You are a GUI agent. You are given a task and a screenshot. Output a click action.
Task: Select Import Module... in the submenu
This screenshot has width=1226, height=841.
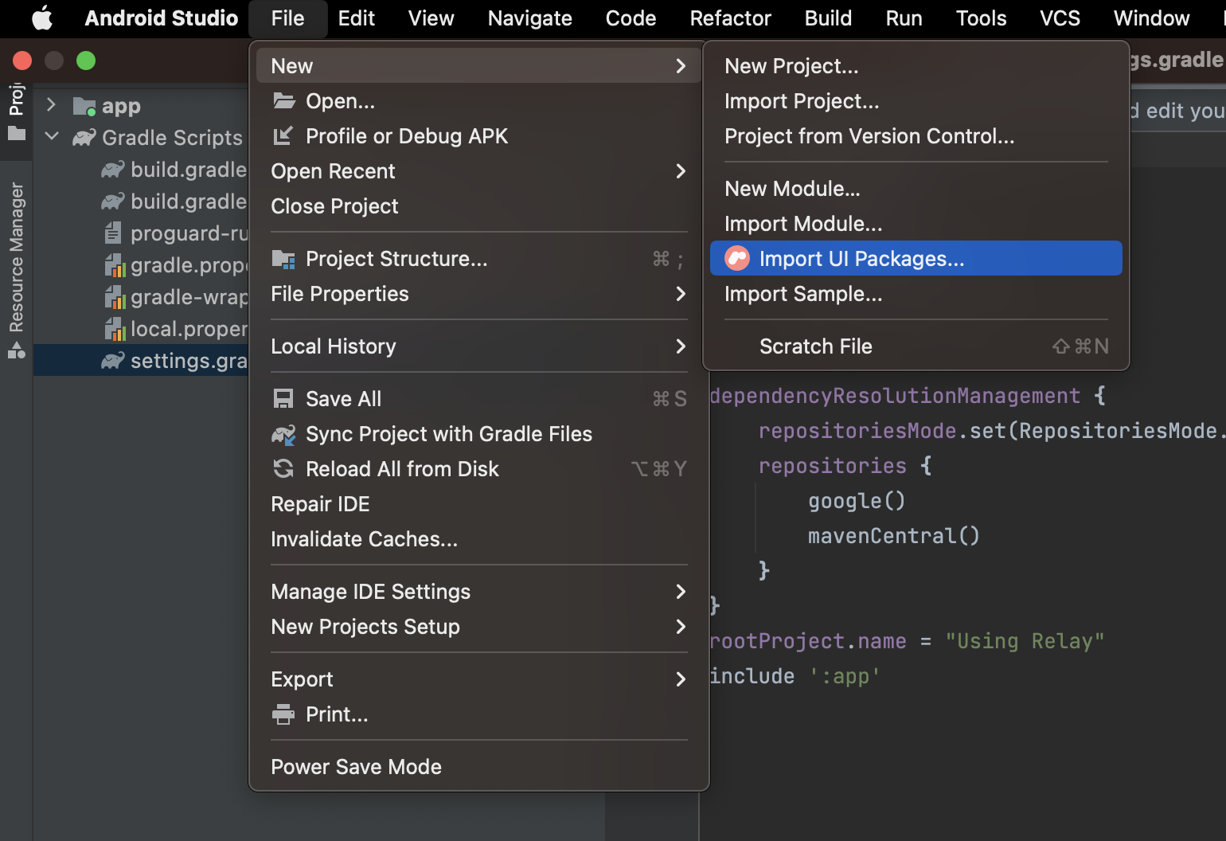[916, 224]
